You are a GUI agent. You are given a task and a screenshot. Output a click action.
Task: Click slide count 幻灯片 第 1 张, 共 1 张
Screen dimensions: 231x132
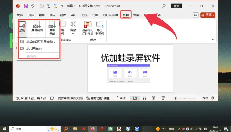pos(31,98)
